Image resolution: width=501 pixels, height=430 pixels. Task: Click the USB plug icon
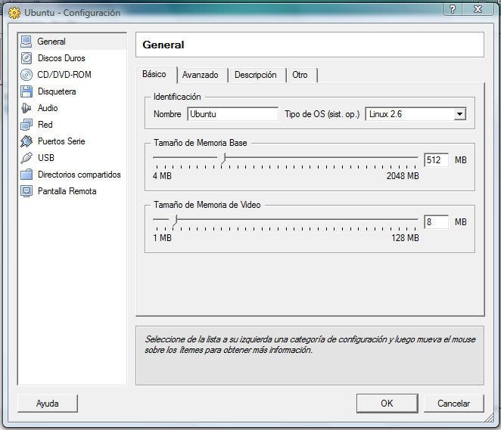[26, 158]
